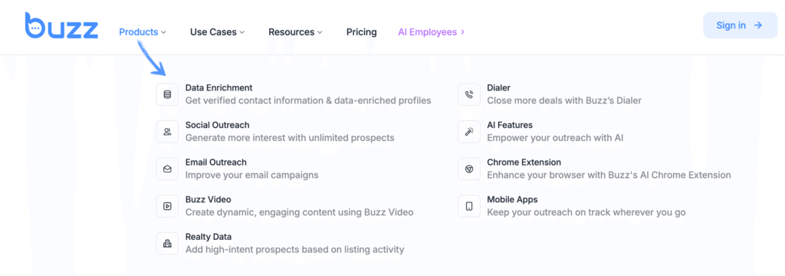Open the Realty Data product link
The height and width of the screenshot is (276, 785).
point(209,236)
